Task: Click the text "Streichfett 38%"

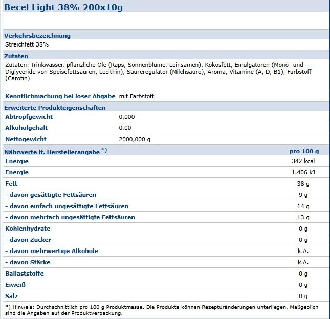Action: click(x=27, y=44)
